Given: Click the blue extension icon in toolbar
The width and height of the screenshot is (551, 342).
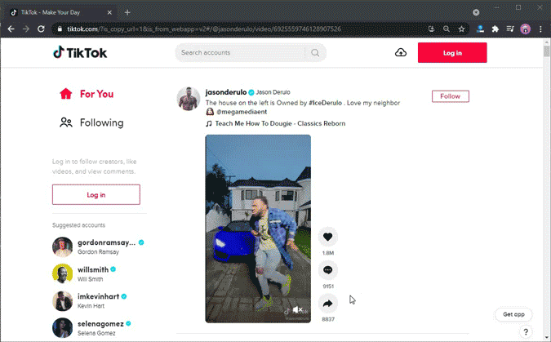Looking at the screenshot, I should point(480,29).
